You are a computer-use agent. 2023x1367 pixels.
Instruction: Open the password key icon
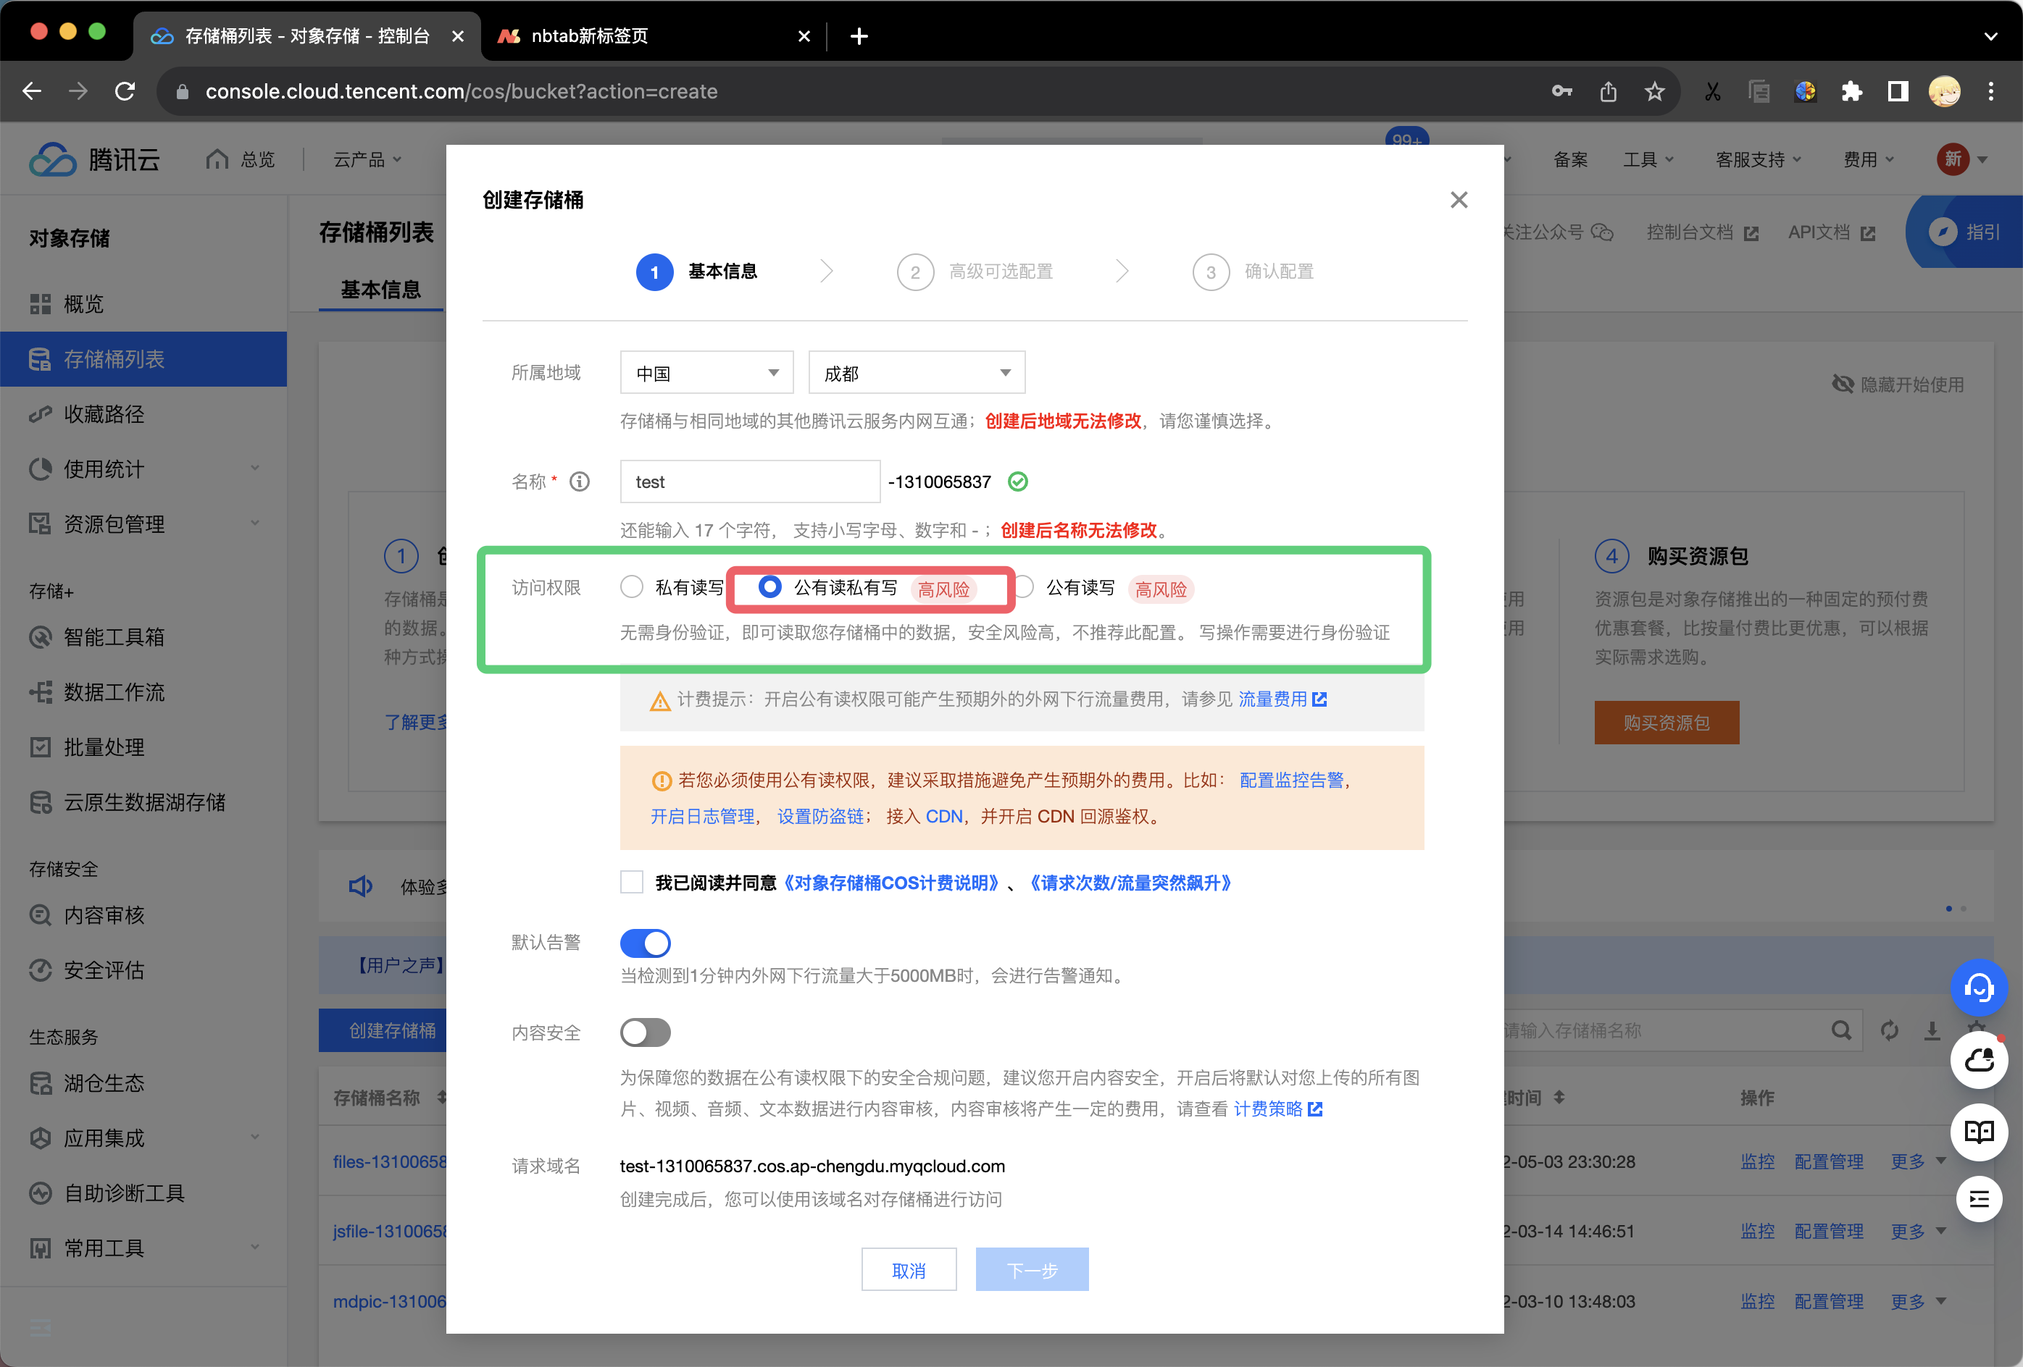click(x=1561, y=91)
